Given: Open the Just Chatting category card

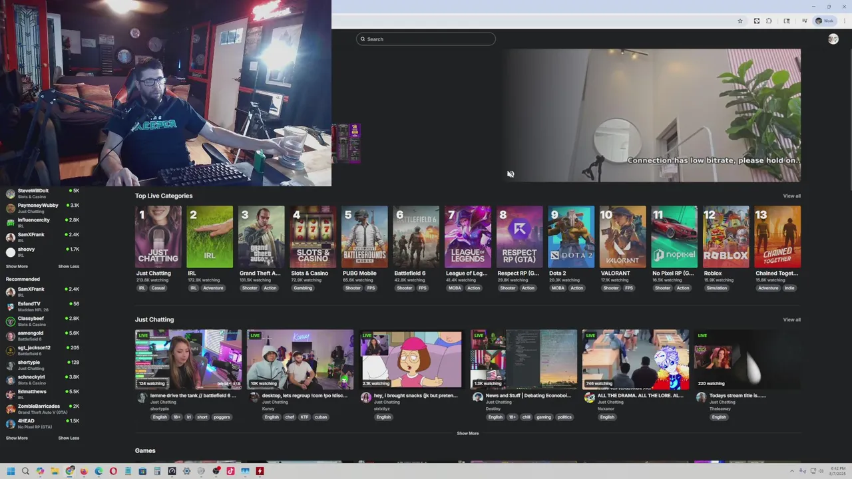Looking at the screenshot, I should pos(158,237).
